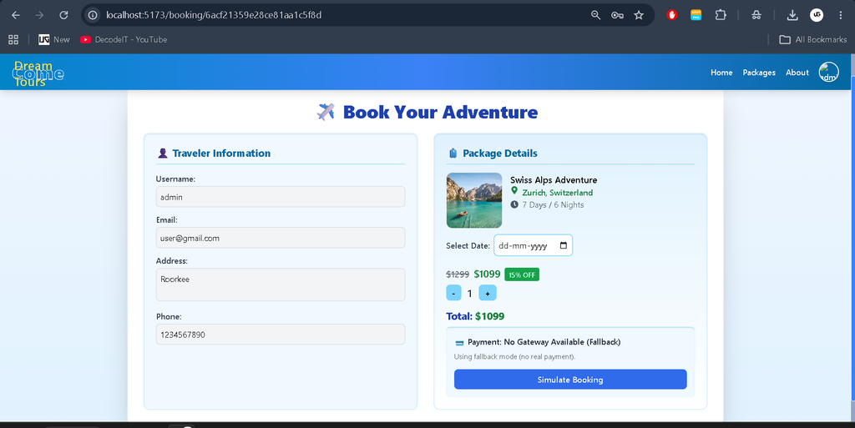Click the Zurich, Switzerland location text

557,192
